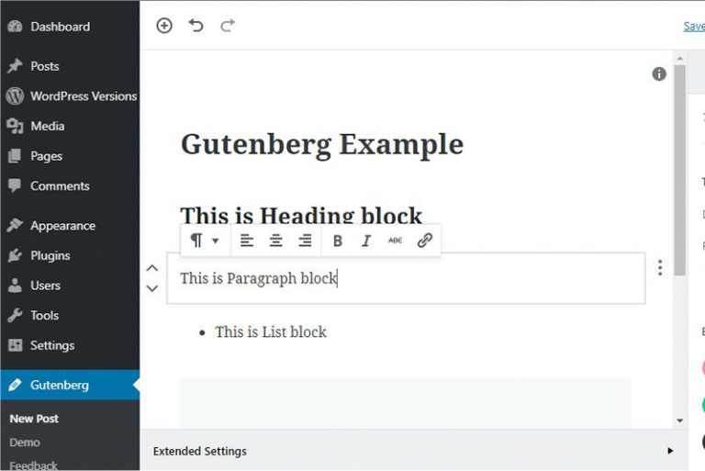The width and height of the screenshot is (705, 471).
Task: Click the editor scrollbar down arrow
Action: point(680,421)
